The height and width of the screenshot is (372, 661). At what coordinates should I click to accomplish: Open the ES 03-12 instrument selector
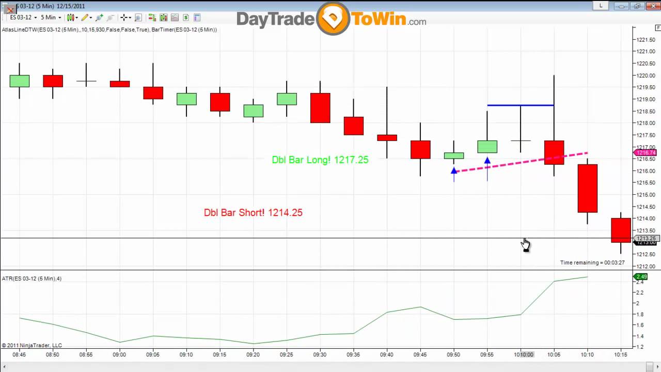click(24, 17)
